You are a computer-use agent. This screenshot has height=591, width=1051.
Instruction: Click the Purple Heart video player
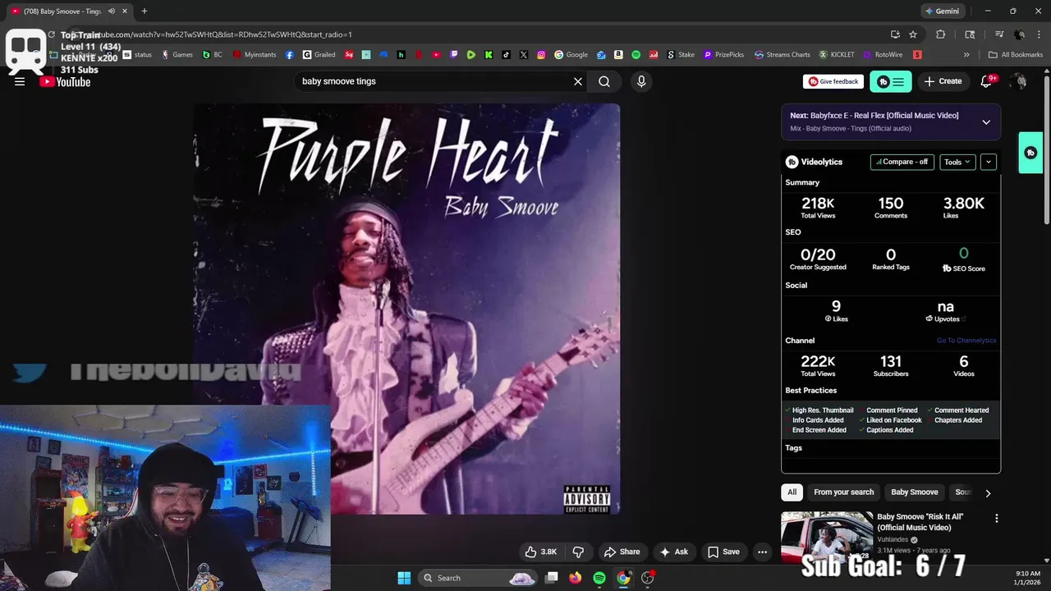406,309
